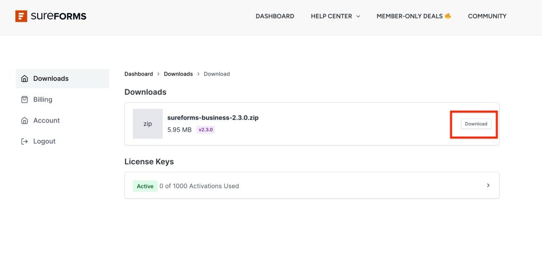Click the sureforms-business-2.3.0.zip file name
The height and width of the screenshot is (258, 542).
pyautogui.click(x=213, y=118)
